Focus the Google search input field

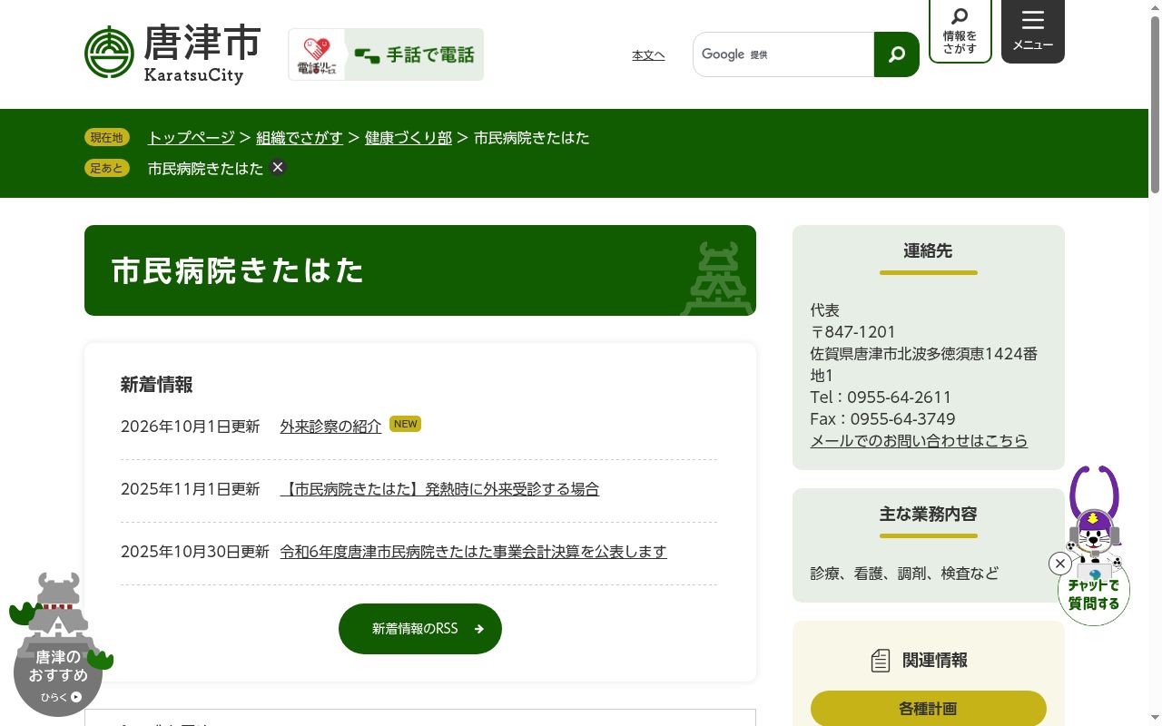(x=783, y=54)
